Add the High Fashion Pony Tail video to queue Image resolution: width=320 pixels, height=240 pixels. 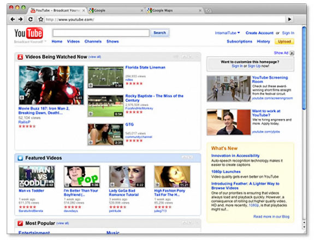pos(157,185)
